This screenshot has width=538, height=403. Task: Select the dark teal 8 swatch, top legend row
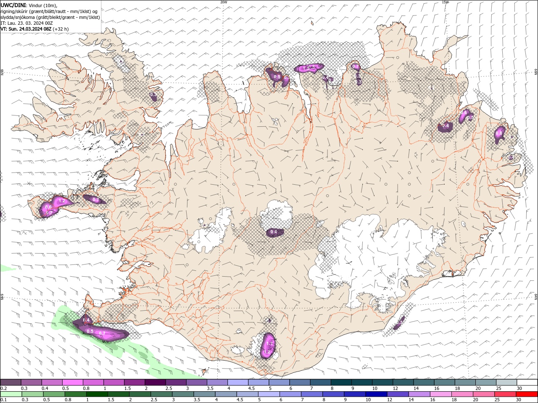click(x=341, y=382)
